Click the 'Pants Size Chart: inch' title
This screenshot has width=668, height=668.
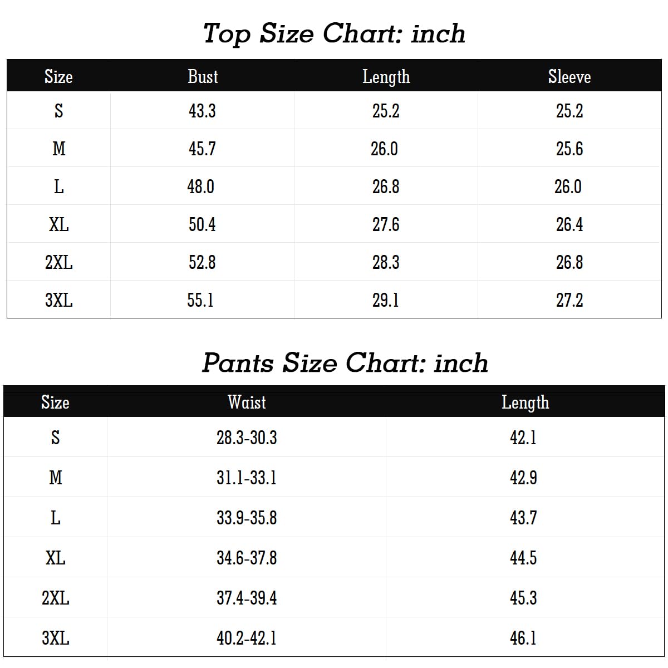[x=345, y=363]
